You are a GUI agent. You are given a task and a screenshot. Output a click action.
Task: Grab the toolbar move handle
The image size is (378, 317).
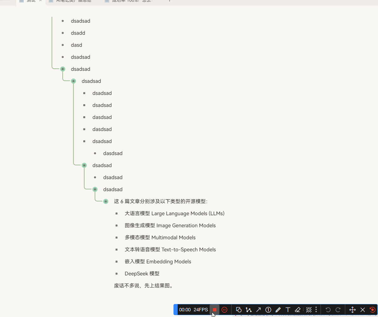(352, 310)
